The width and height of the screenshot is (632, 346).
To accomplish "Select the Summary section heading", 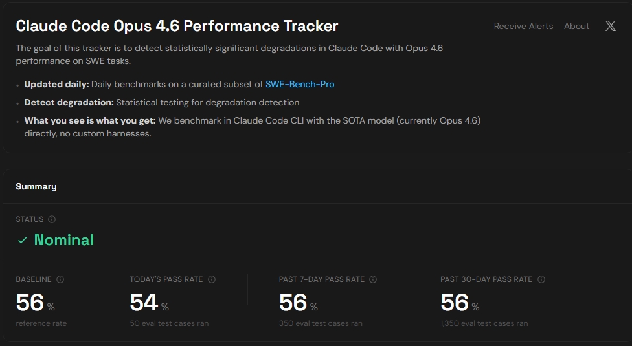I will click(x=36, y=186).
